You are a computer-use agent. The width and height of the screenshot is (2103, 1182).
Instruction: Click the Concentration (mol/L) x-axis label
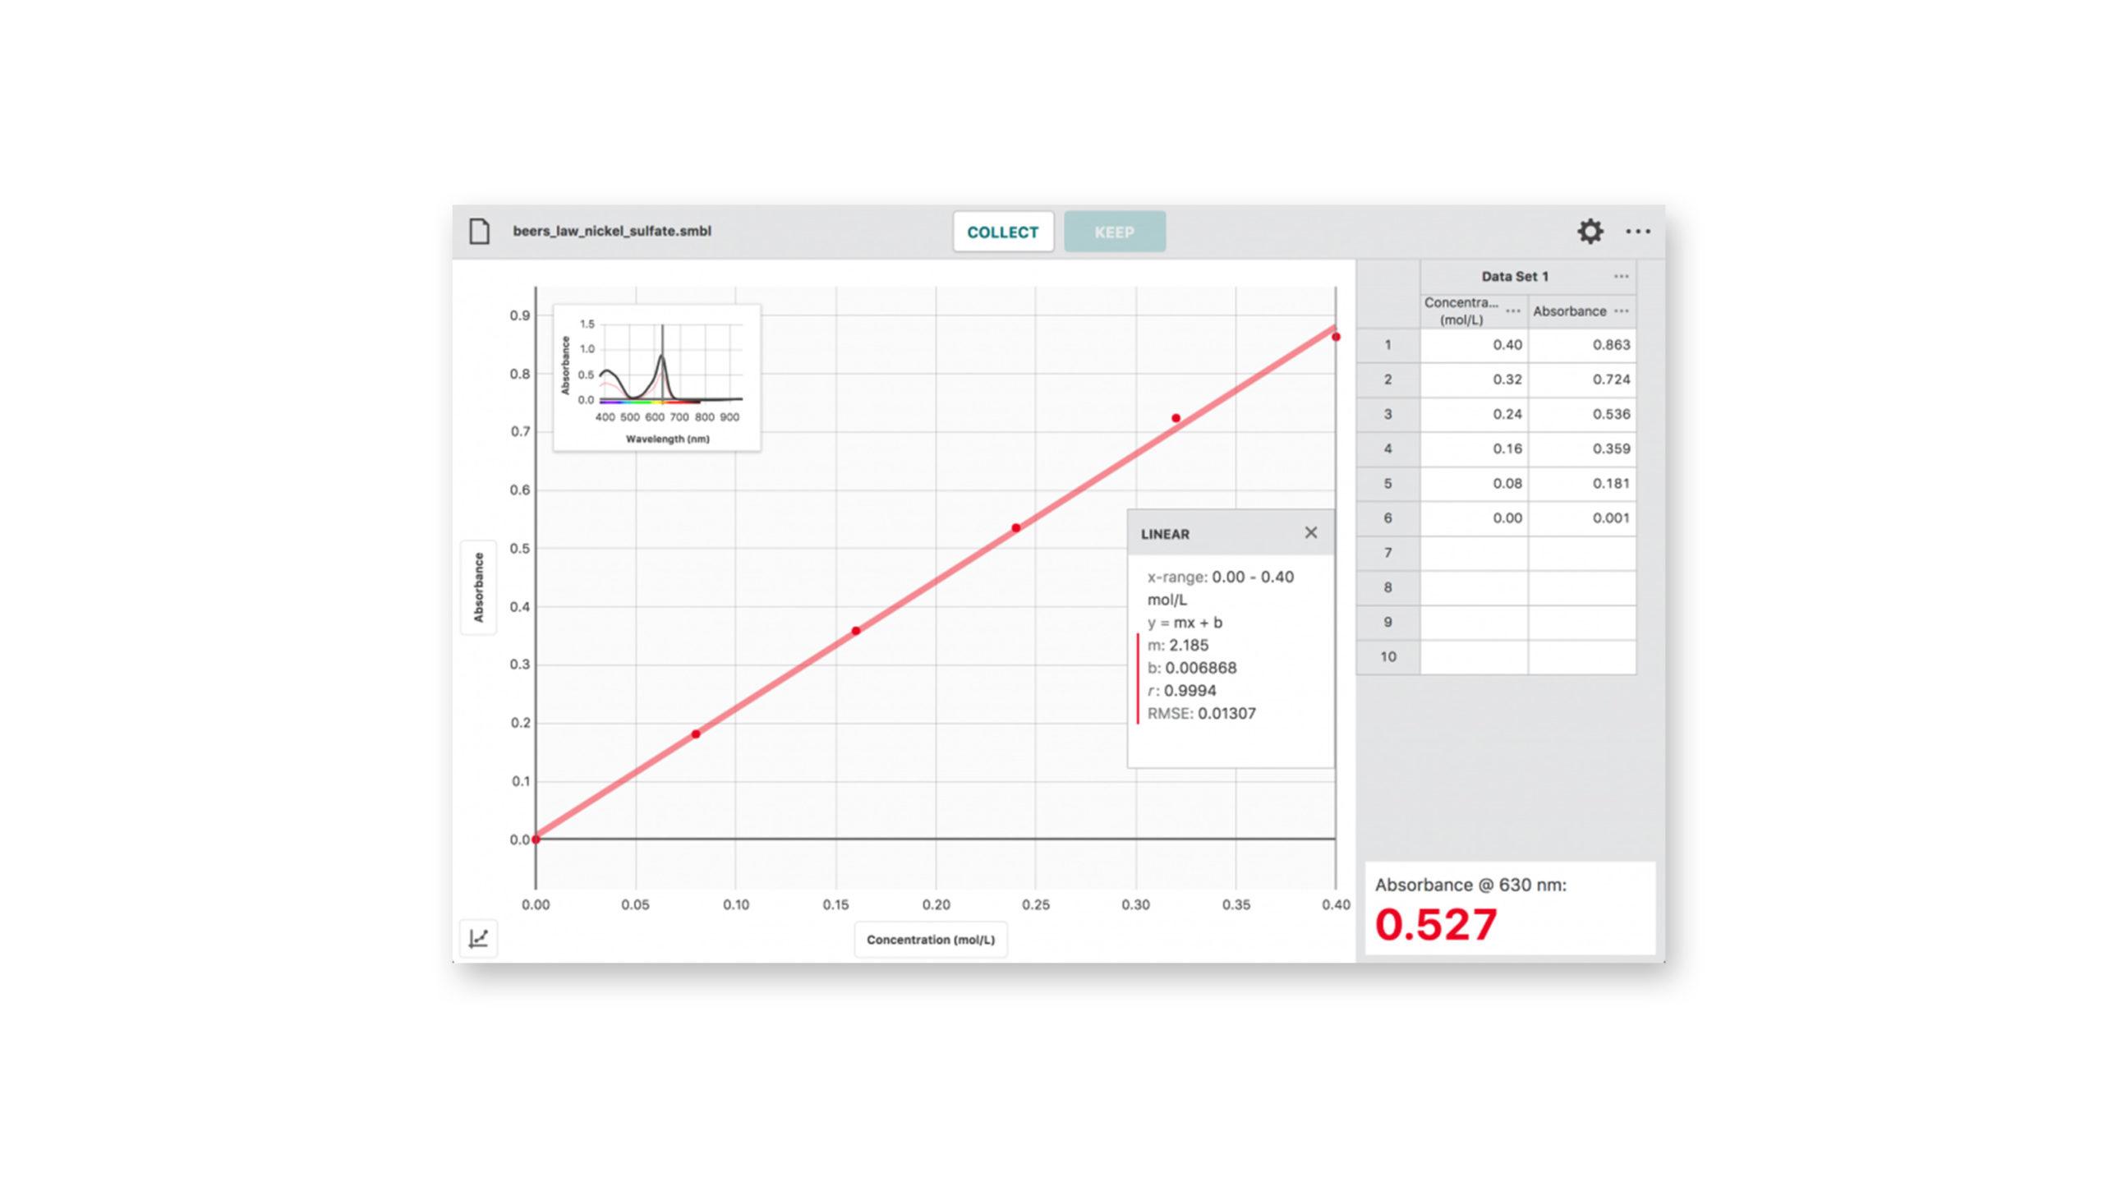(930, 940)
